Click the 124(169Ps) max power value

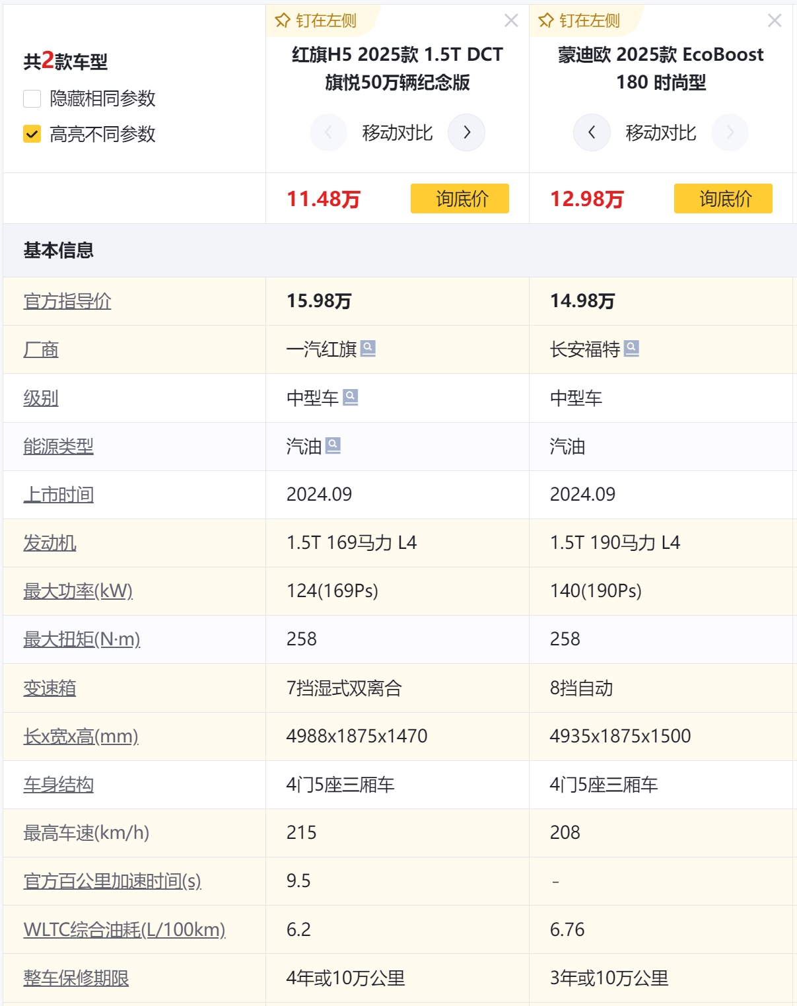(333, 591)
